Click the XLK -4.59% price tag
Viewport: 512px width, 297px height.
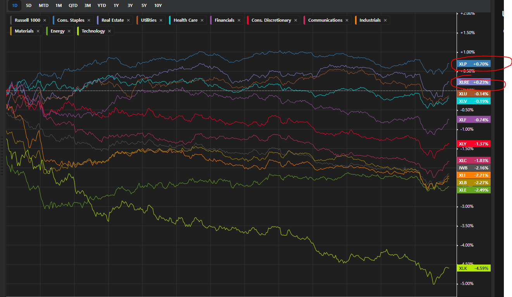click(x=474, y=268)
